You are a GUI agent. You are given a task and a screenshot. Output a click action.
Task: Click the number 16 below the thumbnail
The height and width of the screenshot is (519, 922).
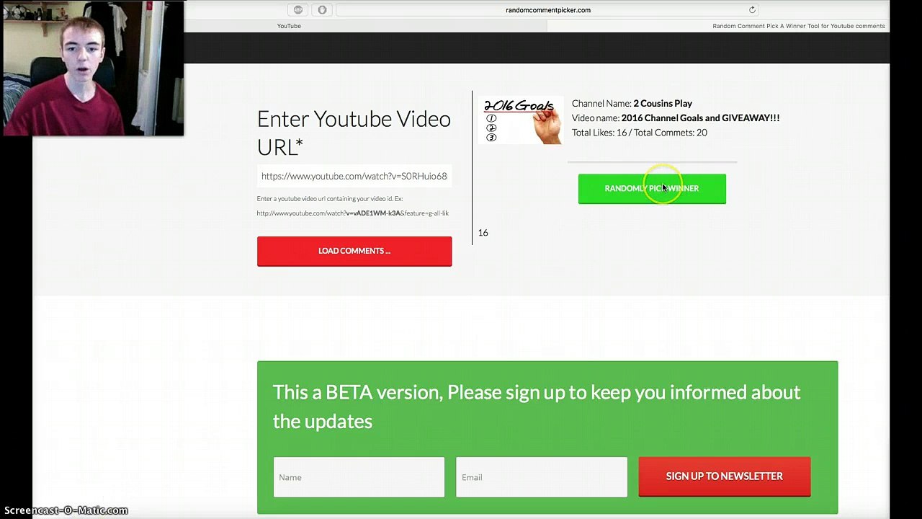click(x=483, y=233)
